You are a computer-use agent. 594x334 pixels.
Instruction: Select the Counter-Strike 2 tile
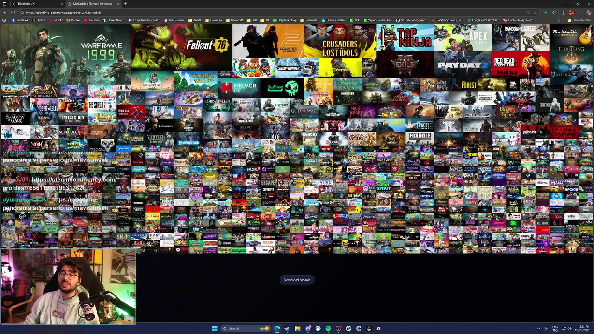tap(268, 41)
